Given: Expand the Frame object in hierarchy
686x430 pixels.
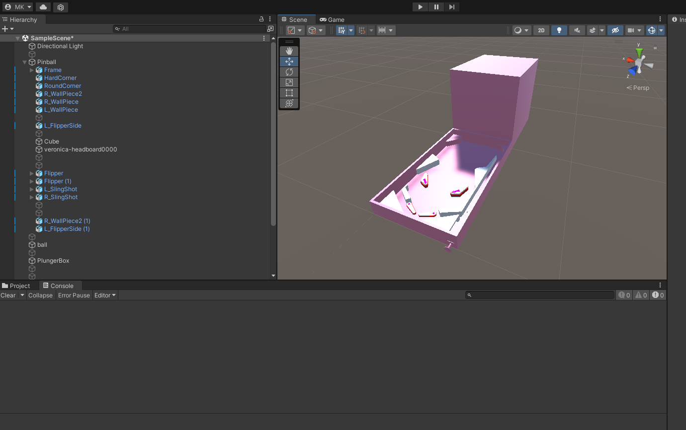Looking at the screenshot, I should point(32,70).
